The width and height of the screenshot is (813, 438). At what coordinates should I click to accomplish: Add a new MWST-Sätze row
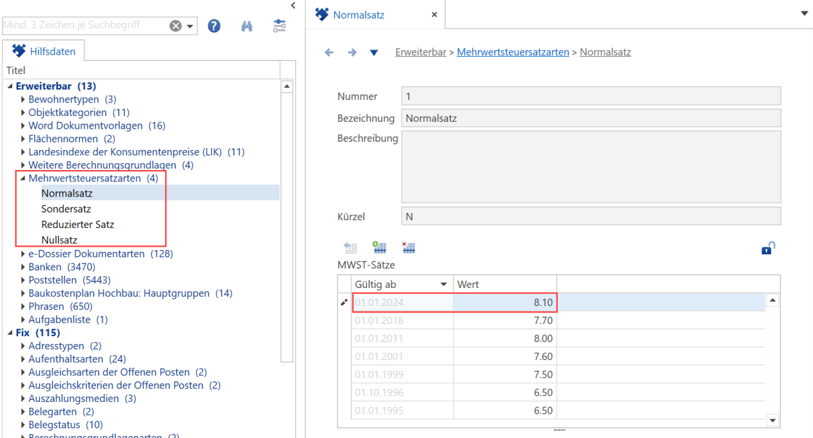[379, 247]
